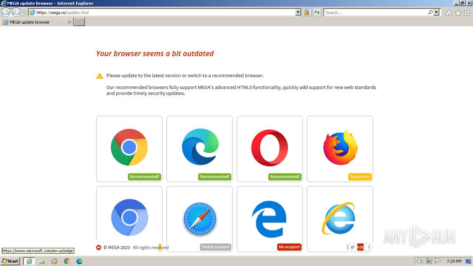473x266 pixels.
Task: Open a new tab button
Action: tap(79, 22)
